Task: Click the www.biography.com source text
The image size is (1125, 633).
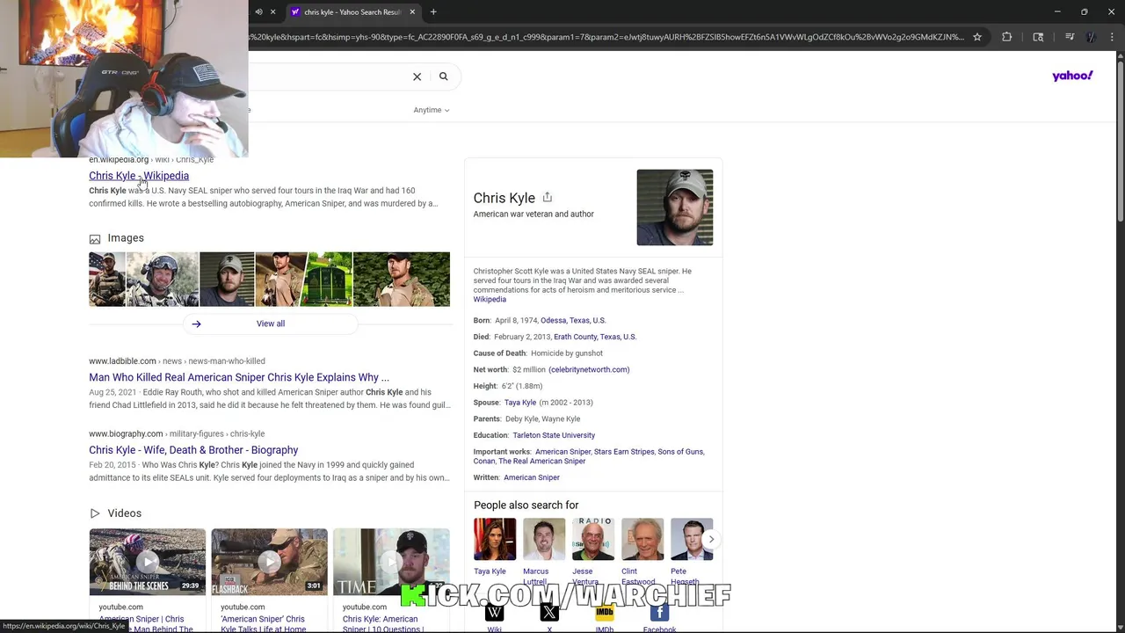Action: pyautogui.click(x=126, y=434)
